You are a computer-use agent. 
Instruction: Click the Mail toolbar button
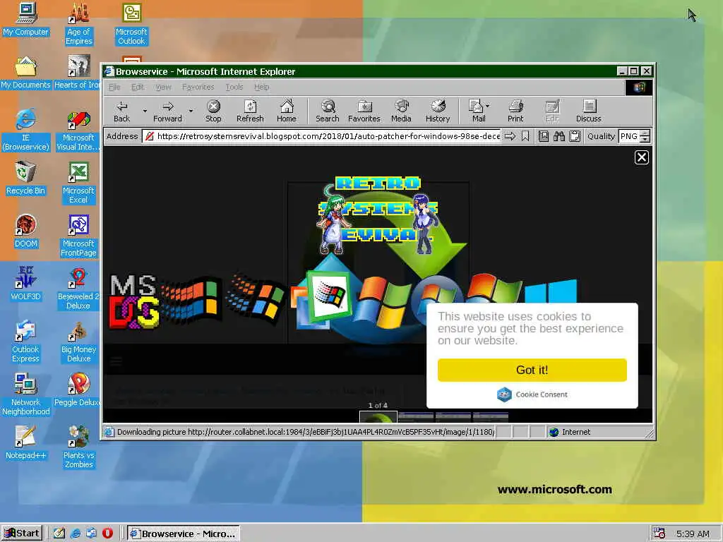(x=477, y=111)
